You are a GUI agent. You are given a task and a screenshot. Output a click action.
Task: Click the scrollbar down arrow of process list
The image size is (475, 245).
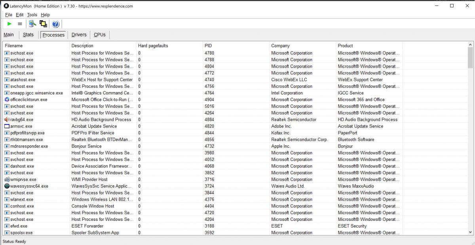click(x=470, y=233)
